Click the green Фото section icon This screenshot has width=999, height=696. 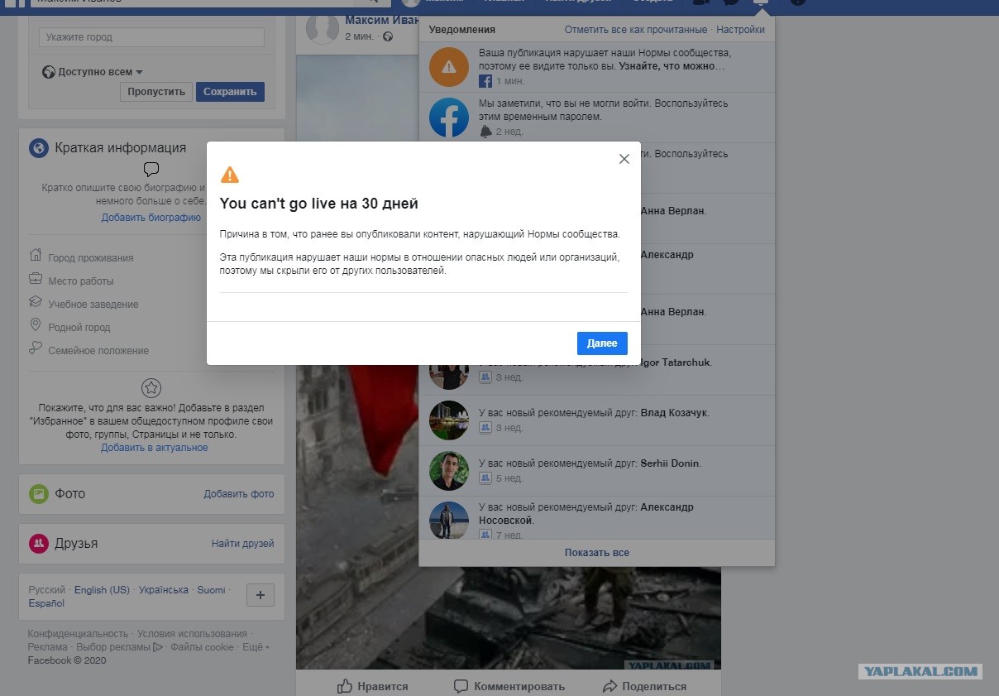[39, 494]
